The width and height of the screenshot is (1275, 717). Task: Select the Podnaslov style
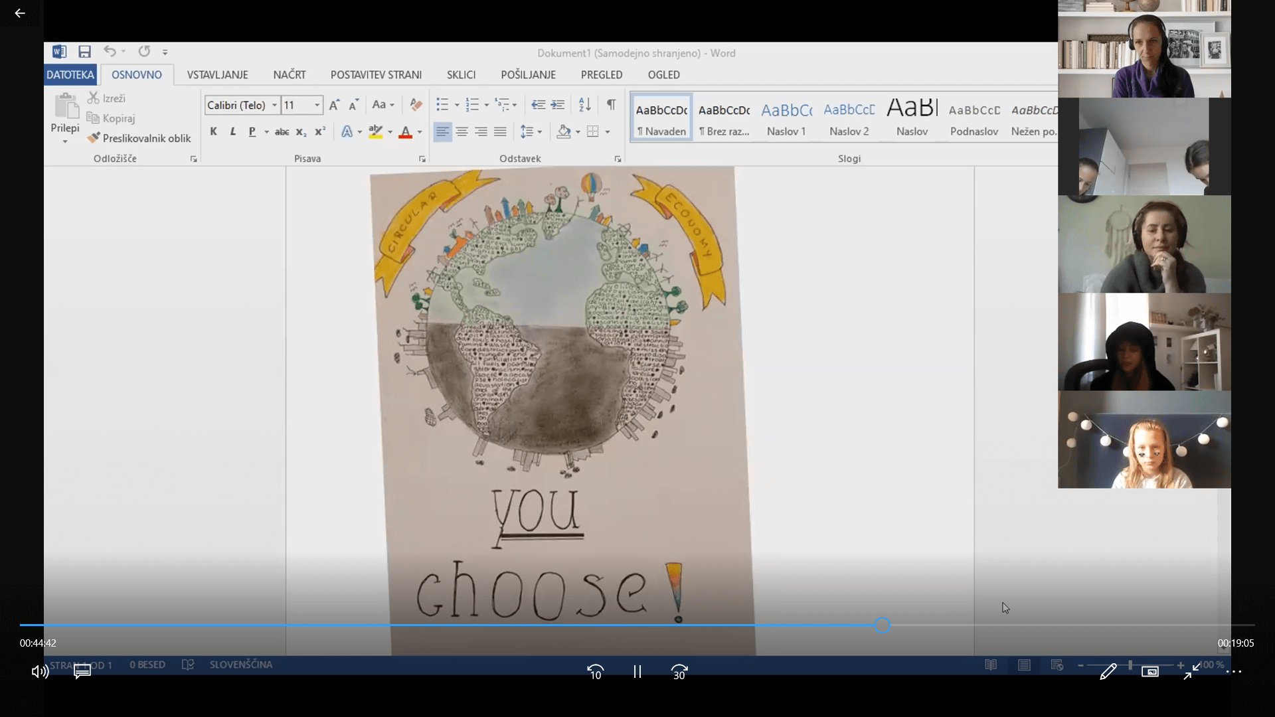pos(974,118)
